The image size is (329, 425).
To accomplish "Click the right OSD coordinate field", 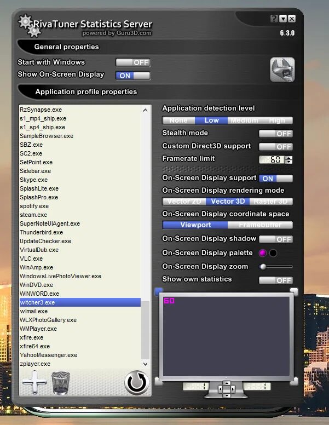I will coord(257,386).
